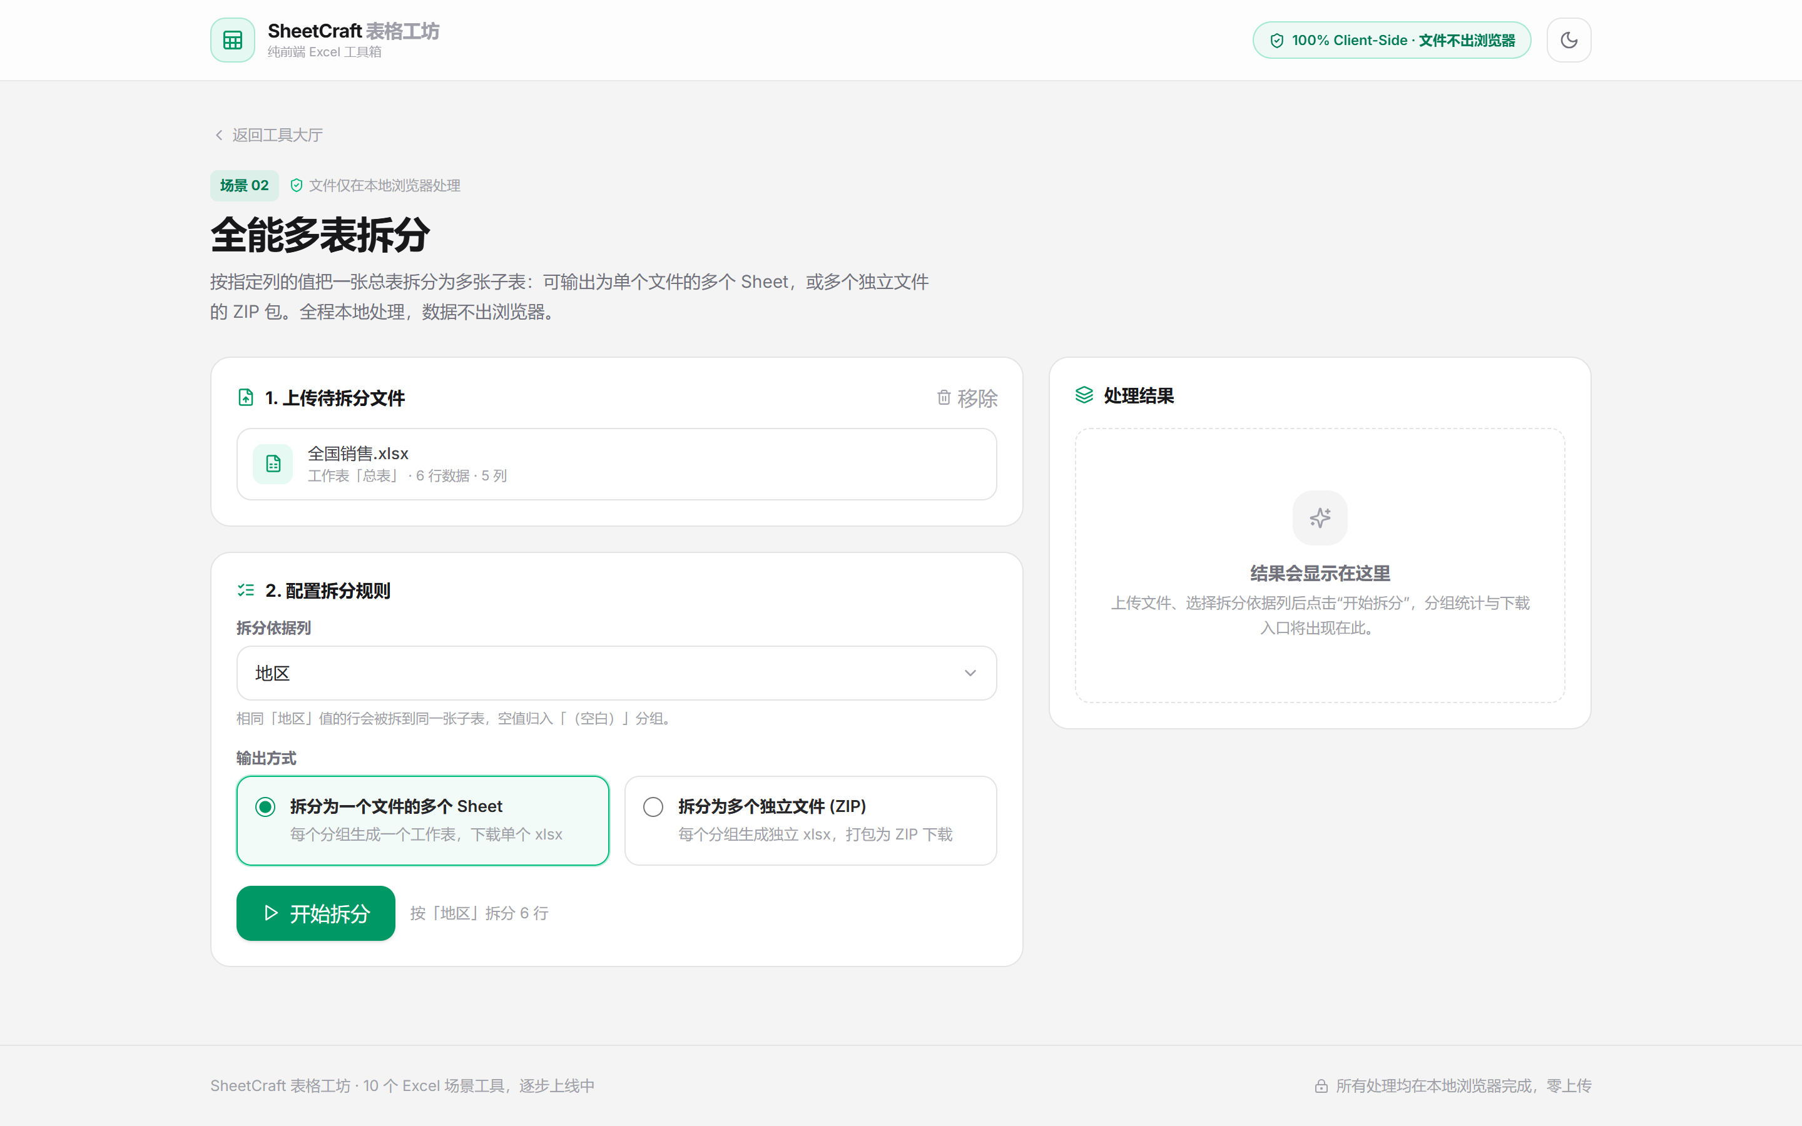
Task: Select 拆分为多个独立文件 (ZIP) radio option
Action: tap(811, 821)
